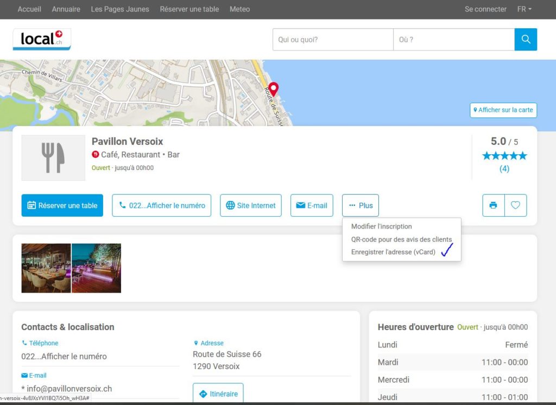Image resolution: width=556 pixels, height=405 pixels.
Task: Click the red map location pin
Action: click(274, 89)
